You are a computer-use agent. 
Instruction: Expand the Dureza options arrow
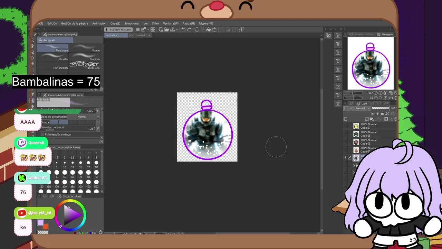pyautogui.click(x=98, y=122)
